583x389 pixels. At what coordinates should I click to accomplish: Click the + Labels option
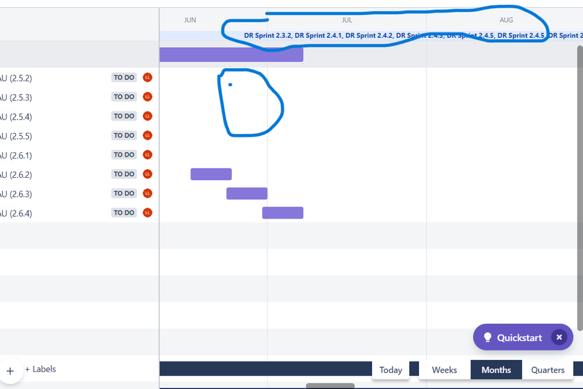40,369
